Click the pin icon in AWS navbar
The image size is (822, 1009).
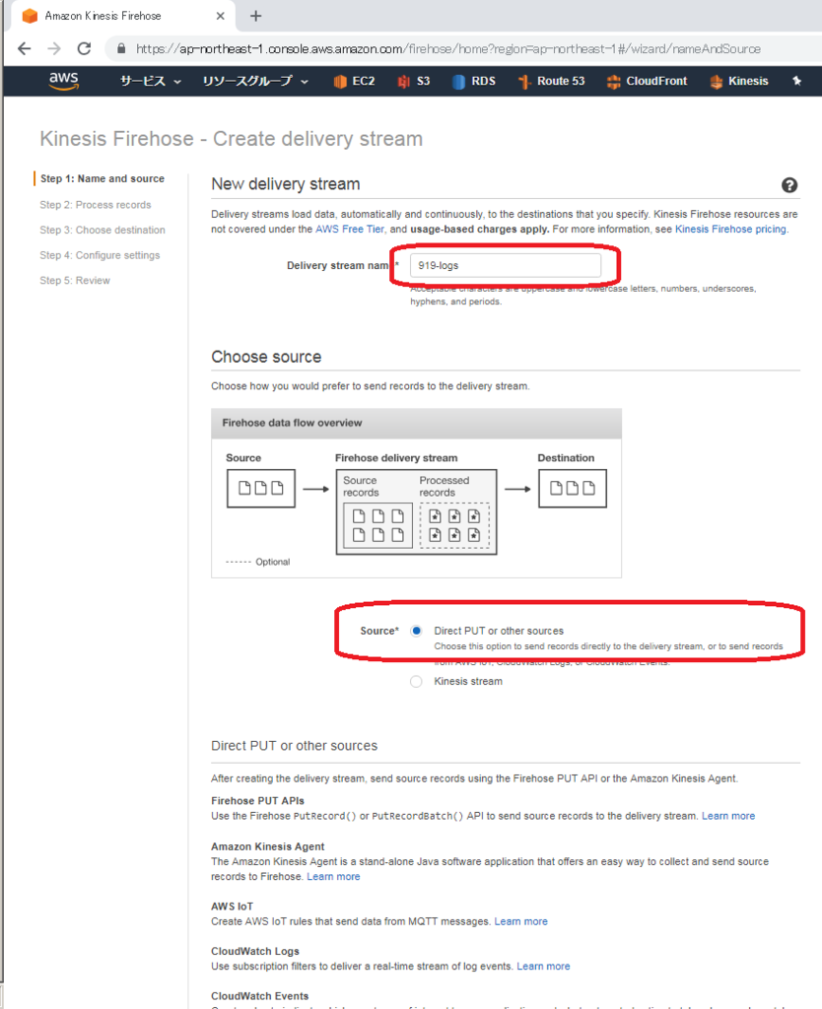pyautogui.click(x=797, y=81)
